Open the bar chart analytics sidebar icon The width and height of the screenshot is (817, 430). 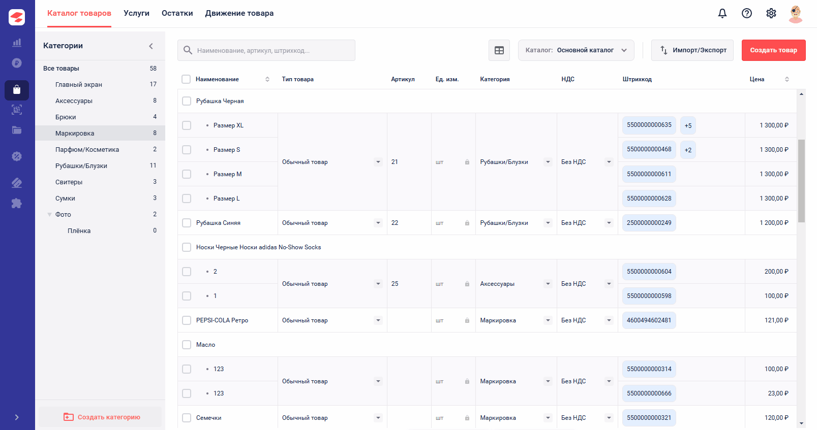click(17, 43)
